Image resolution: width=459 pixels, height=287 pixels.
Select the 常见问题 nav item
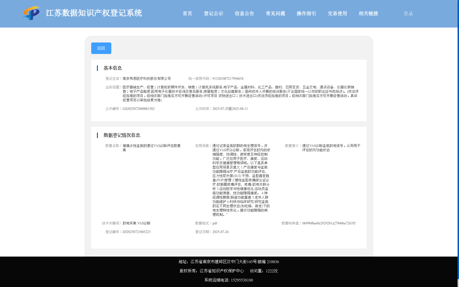click(275, 13)
